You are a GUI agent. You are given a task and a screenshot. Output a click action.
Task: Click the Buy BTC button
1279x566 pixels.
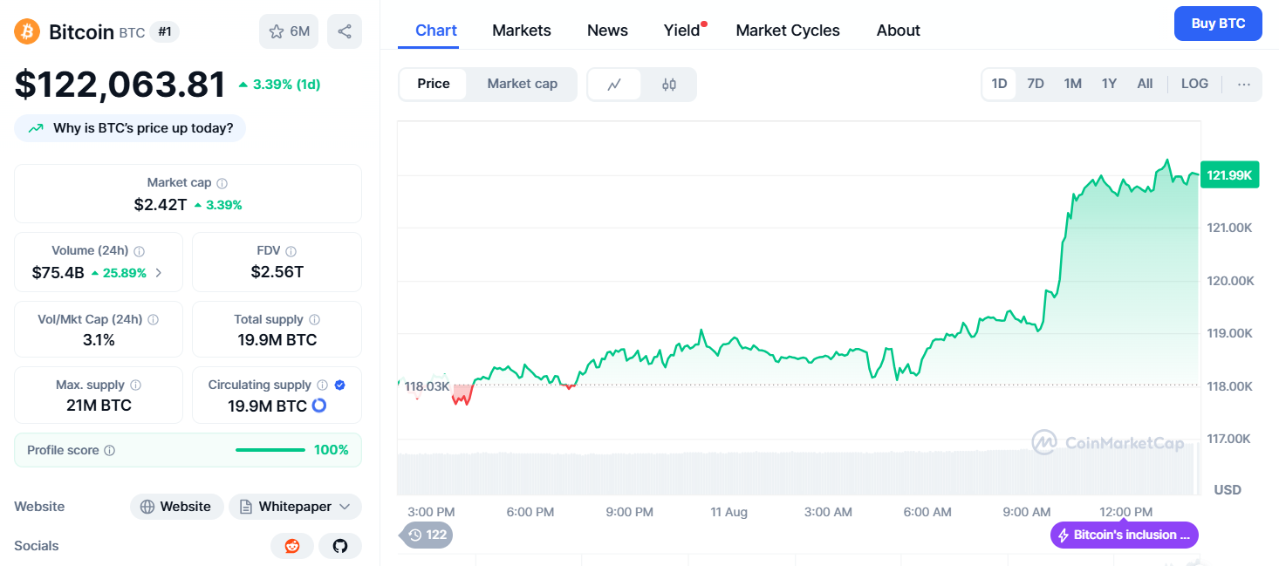1218,24
